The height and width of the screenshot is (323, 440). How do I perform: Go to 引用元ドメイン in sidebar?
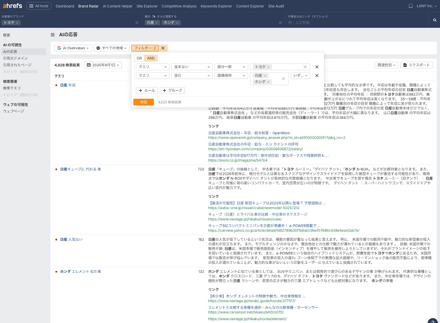[x=15, y=58]
